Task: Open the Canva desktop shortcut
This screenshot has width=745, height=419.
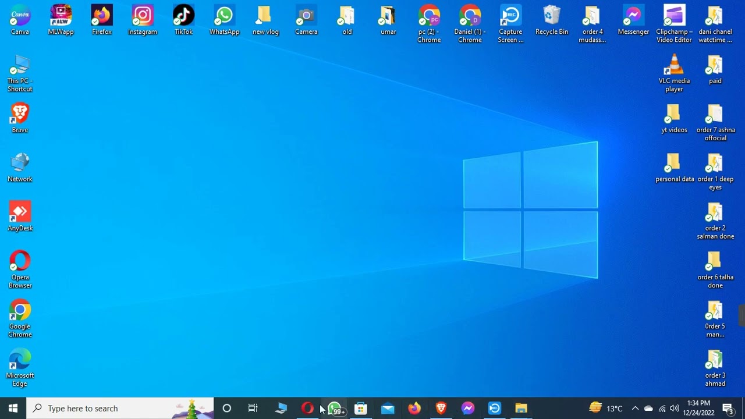Action: point(20,20)
